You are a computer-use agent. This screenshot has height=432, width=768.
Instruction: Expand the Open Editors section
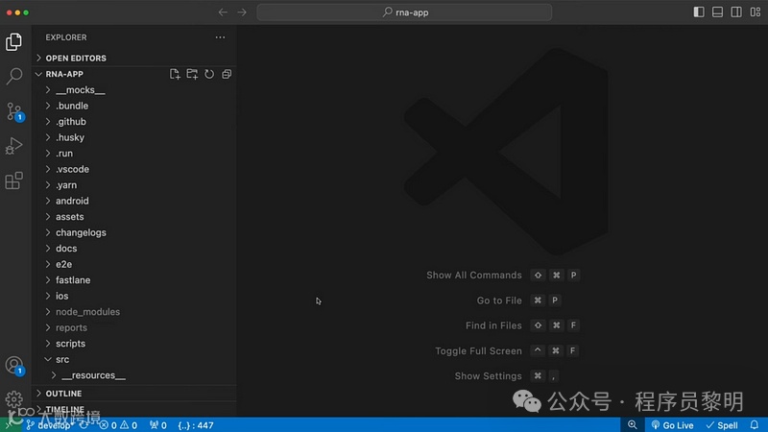click(134, 58)
